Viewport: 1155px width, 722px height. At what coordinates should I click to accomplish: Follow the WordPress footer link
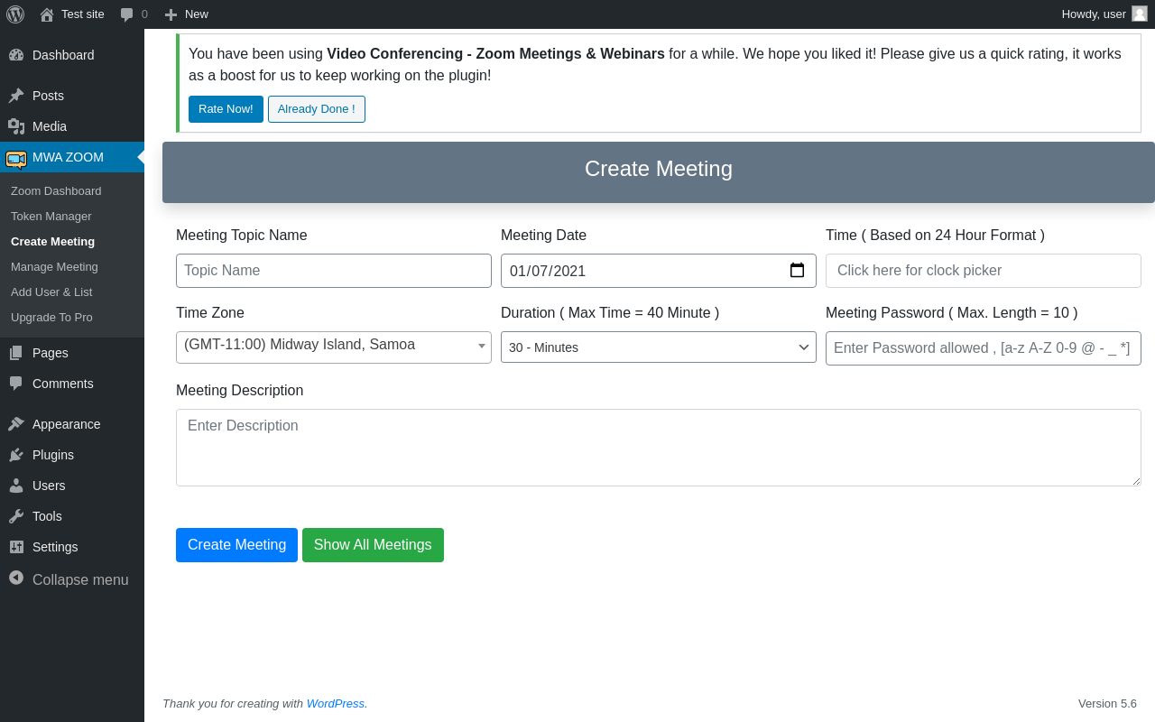(x=335, y=704)
